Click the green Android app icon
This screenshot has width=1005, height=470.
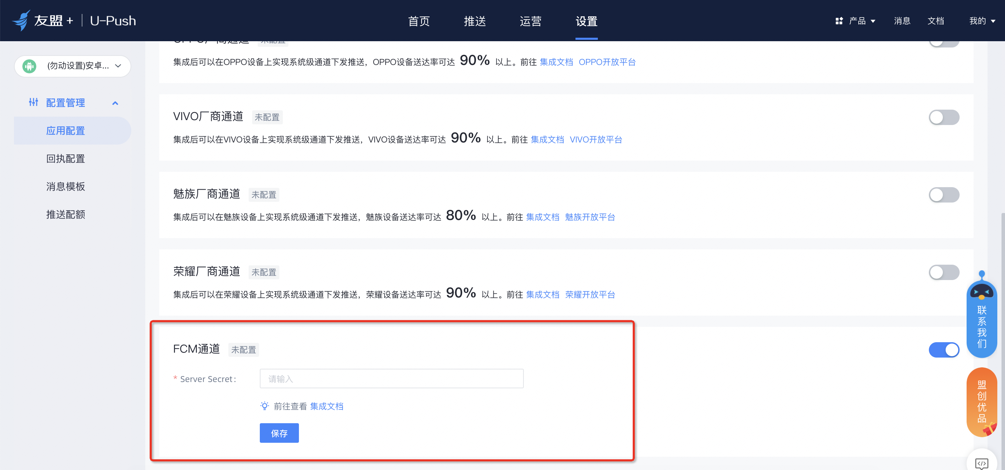pyautogui.click(x=29, y=66)
